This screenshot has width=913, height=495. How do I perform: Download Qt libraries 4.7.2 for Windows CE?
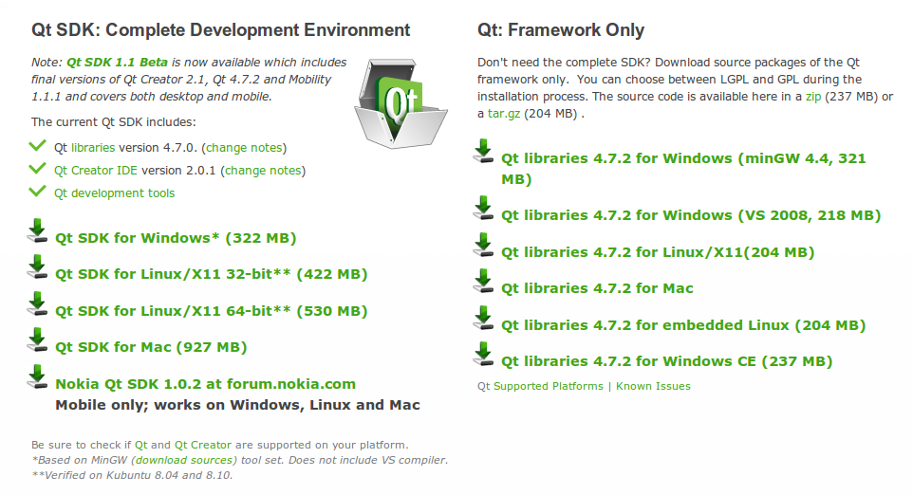pyautogui.click(x=666, y=362)
